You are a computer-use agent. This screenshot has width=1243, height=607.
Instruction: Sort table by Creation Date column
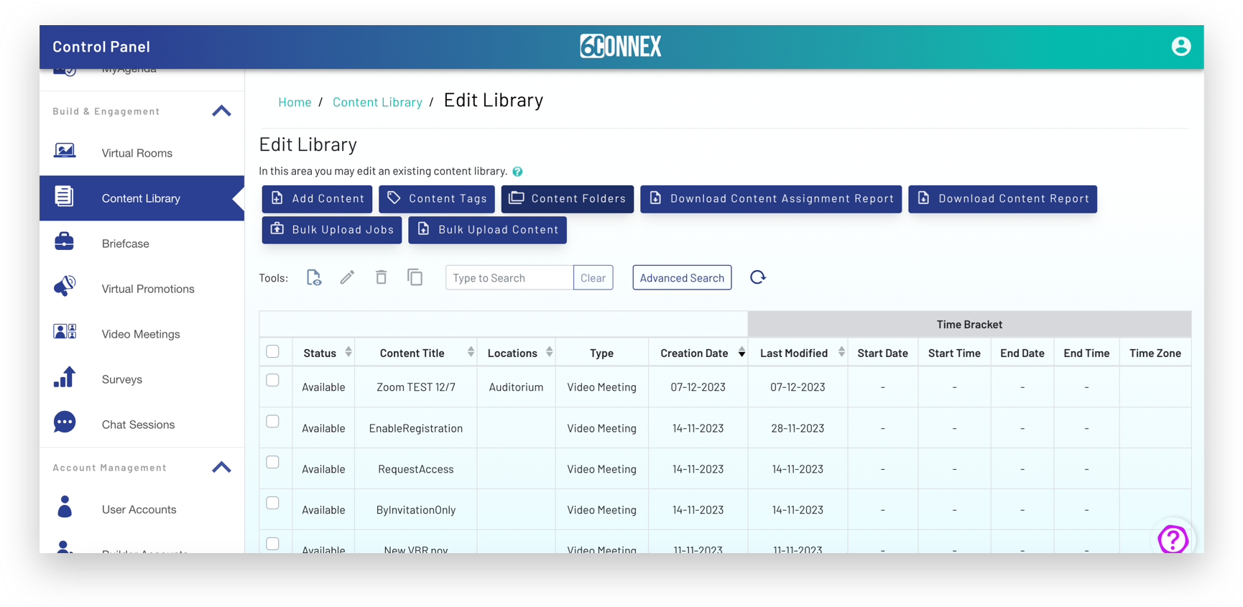pos(741,352)
